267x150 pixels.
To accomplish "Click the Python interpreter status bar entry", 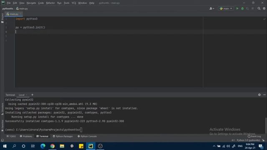I will coord(249,140).
